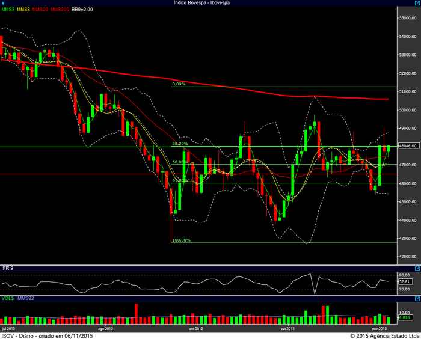421x339 pixels.
Task: Pop out the IFR 9 indicator panel
Action: click(x=417, y=269)
